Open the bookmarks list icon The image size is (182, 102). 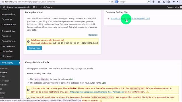pyautogui.click(x=169, y=2)
